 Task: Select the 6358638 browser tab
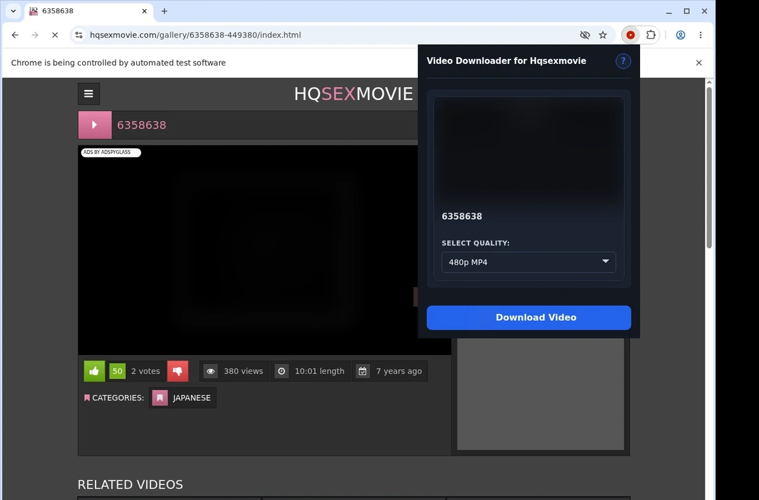point(89,11)
